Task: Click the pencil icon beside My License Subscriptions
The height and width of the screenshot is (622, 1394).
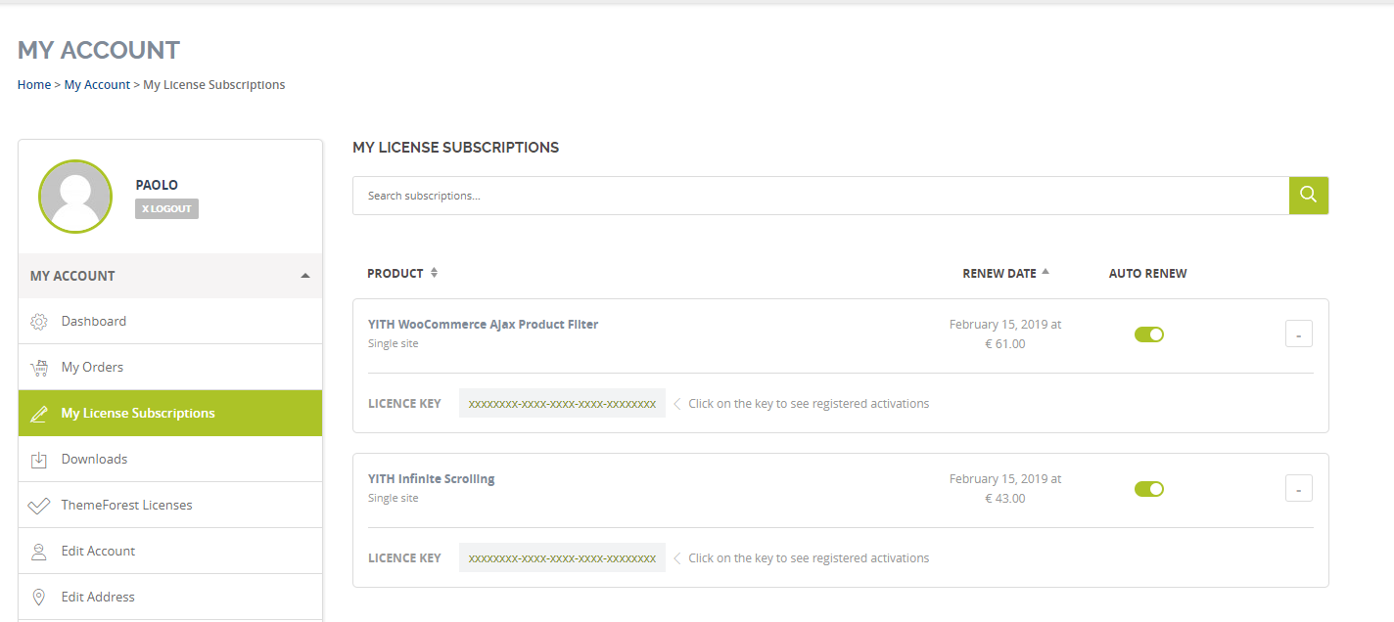Action: (x=39, y=414)
